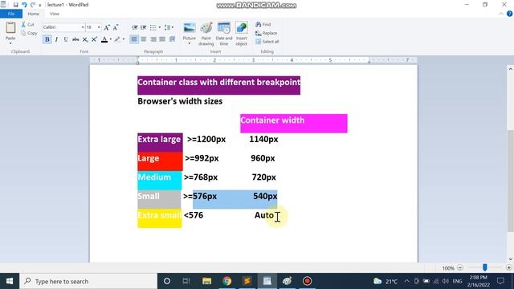Redo the last undone action
Image resolution: width=514 pixels, height=289 pixels.
coord(32,5)
